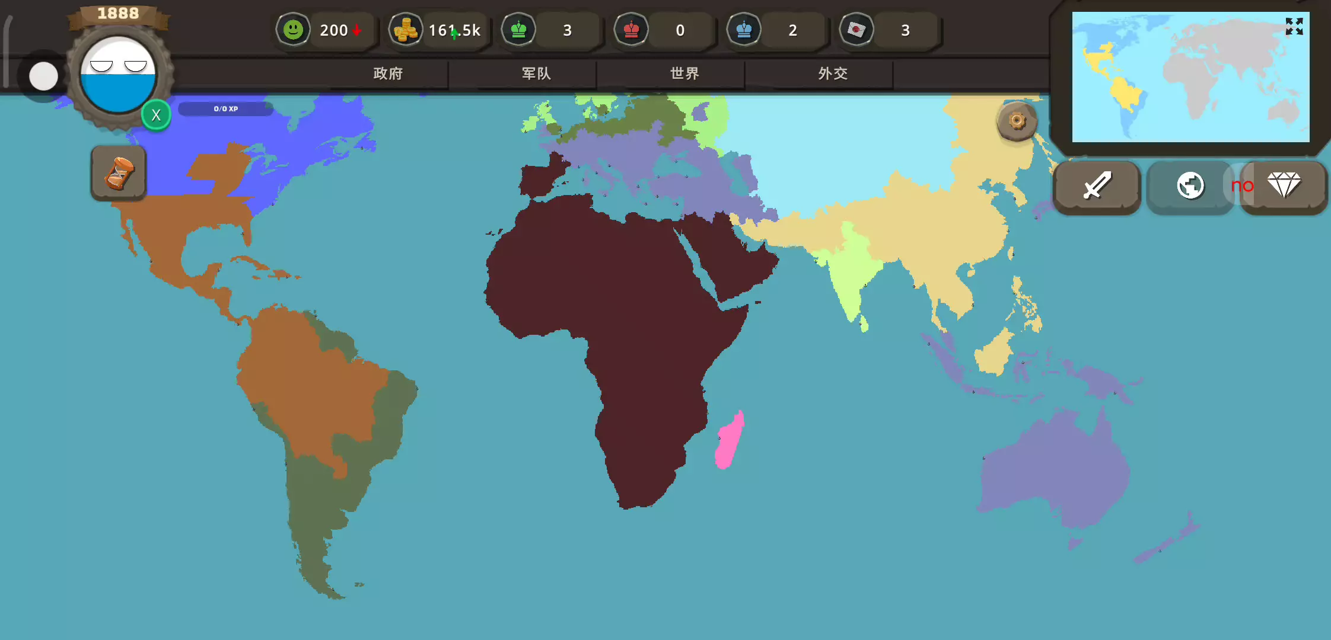Open the 外交 diplomacy tab
The height and width of the screenshot is (640, 1331).
833,73
